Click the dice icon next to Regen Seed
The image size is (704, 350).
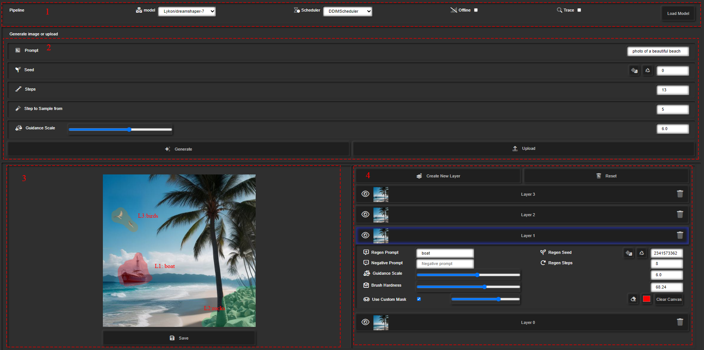click(629, 253)
